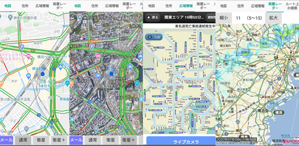Tap the 関東エリア 19時50分 title text
This screenshot has width=299, height=146.
click(x=184, y=17)
